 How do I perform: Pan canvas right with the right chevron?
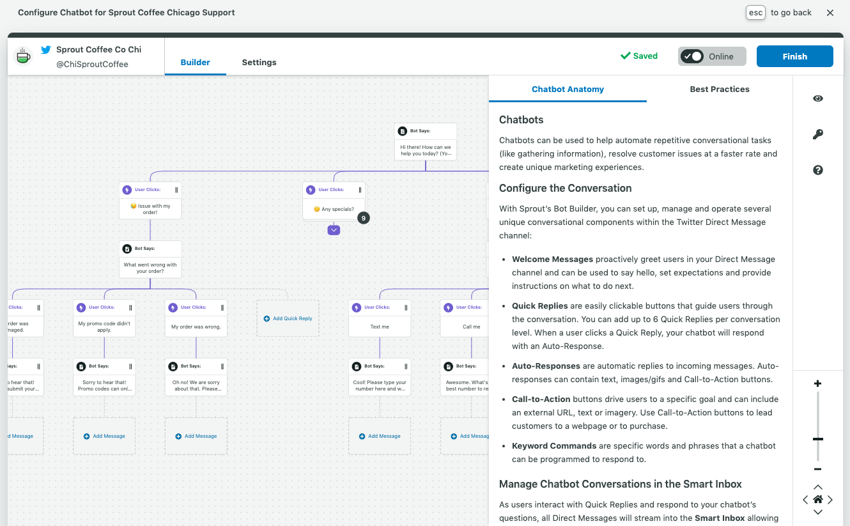click(x=830, y=500)
